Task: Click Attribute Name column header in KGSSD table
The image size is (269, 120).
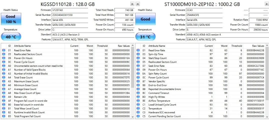Action: pyautogui.click(x=39, y=46)
